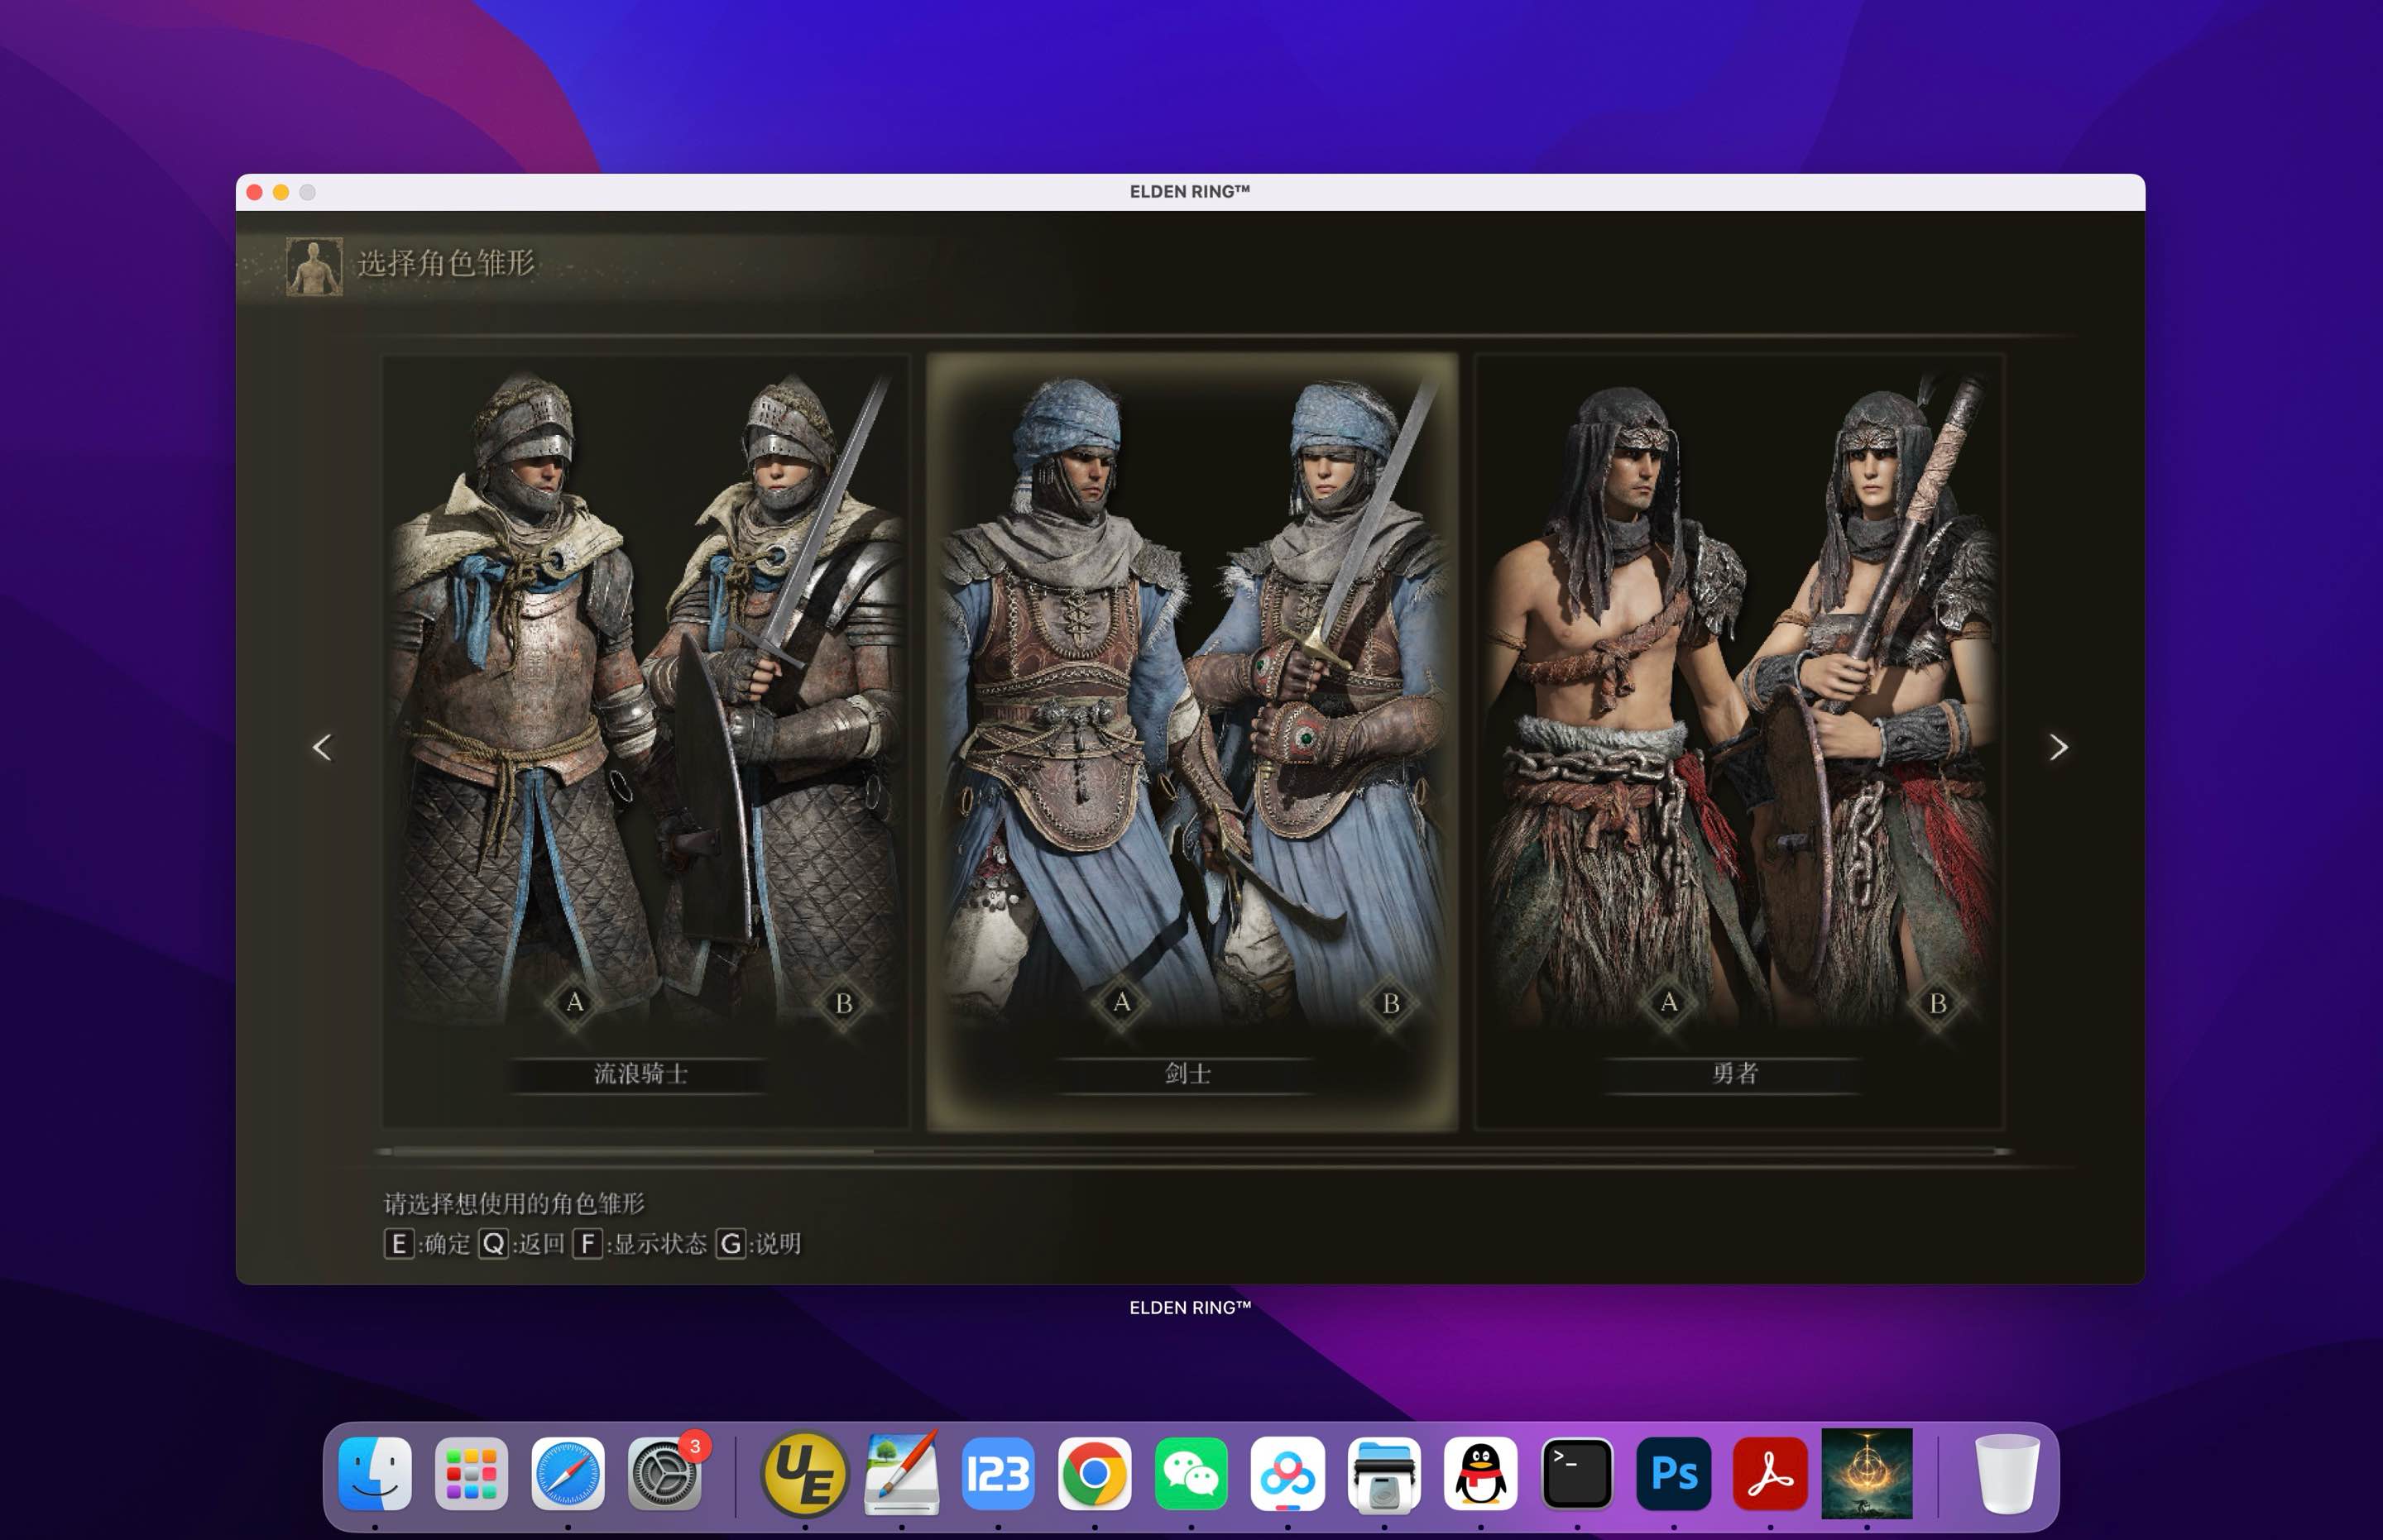
Task: Click the G key explanation prompt
Action: pos(758,1244)
